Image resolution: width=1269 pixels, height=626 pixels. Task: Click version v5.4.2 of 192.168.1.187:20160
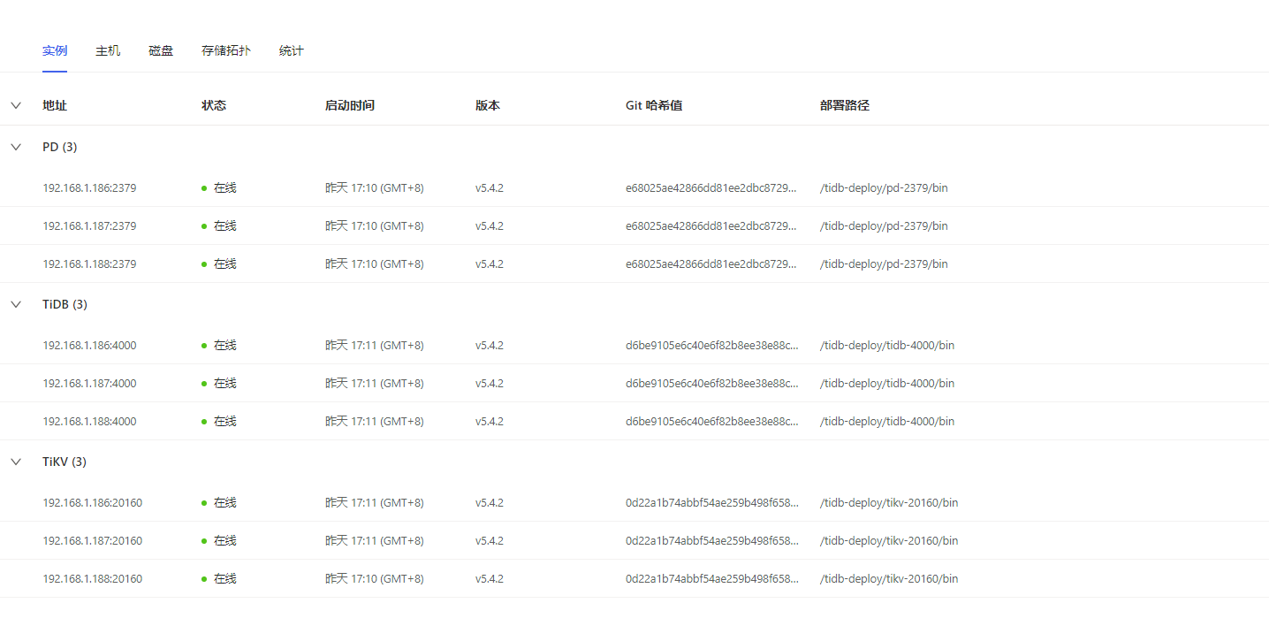pos(490,541)
